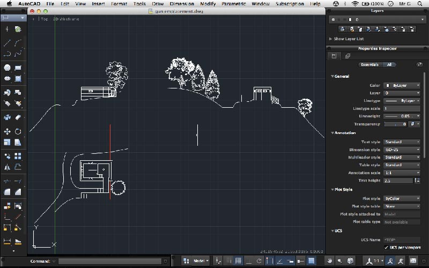Open the Dimension style dropdown
Screen dimensions: 429x268
402,150
